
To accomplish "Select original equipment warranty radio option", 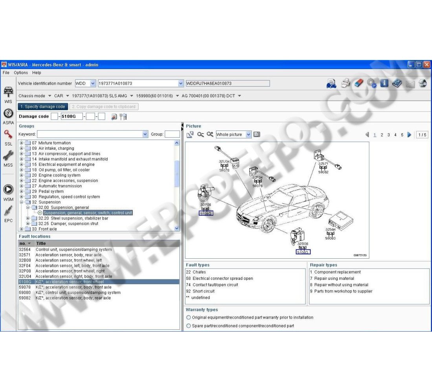I will [x=189, y=317].
